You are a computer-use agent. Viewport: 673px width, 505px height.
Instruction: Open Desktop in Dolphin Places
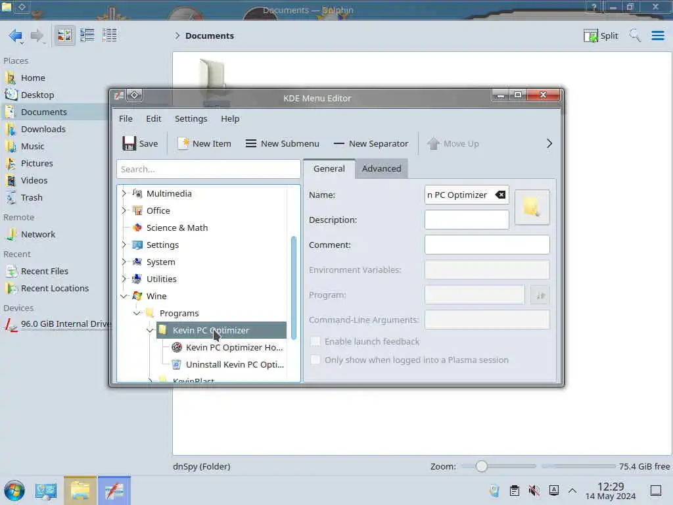point(37,95)
